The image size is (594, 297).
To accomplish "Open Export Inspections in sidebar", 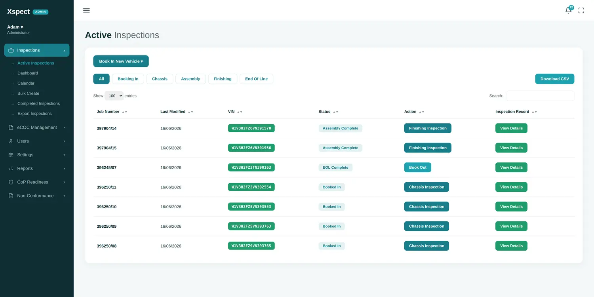I will 34,114.
